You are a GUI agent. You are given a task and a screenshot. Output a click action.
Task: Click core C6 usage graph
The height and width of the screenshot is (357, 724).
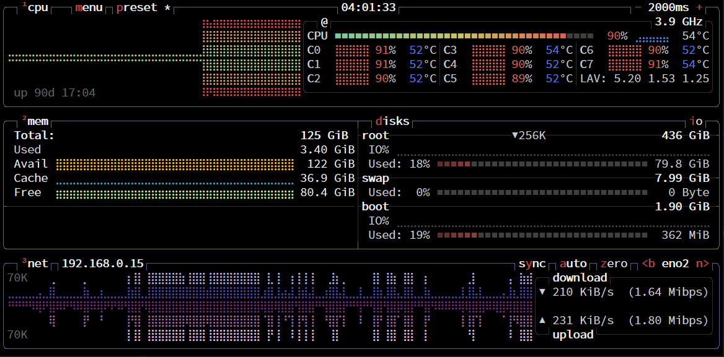coord(624,50)
